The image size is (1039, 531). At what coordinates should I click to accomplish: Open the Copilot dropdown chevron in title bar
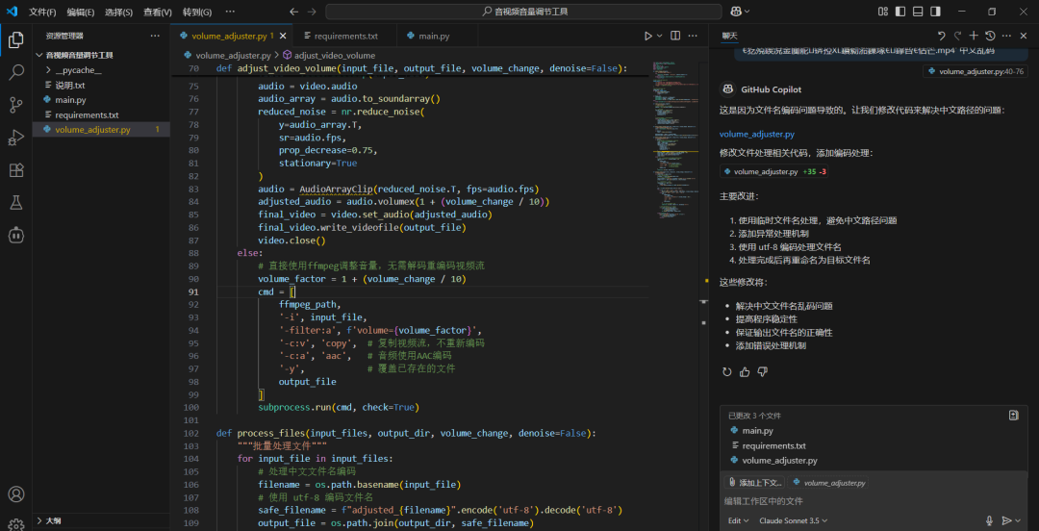tap(748, 12)
